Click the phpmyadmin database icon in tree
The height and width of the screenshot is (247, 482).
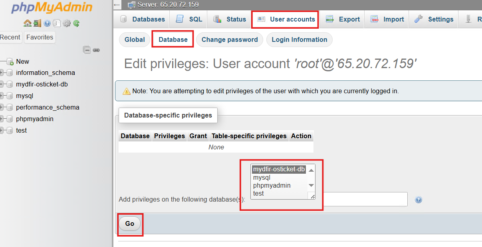point(10,119)
